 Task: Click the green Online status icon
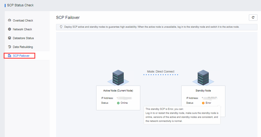(118, 103)
